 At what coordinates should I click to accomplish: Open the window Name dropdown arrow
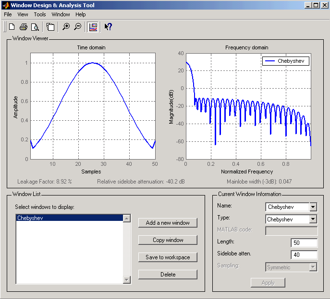click(313, 207)
